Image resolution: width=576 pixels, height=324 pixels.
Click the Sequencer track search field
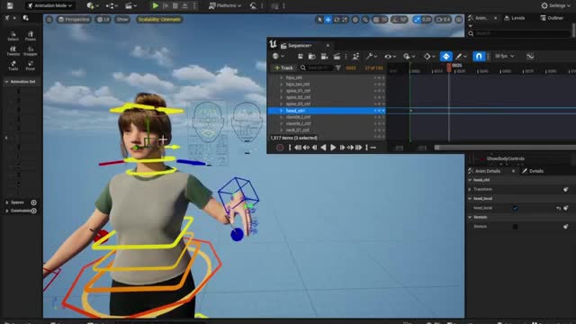click(316, 68)
